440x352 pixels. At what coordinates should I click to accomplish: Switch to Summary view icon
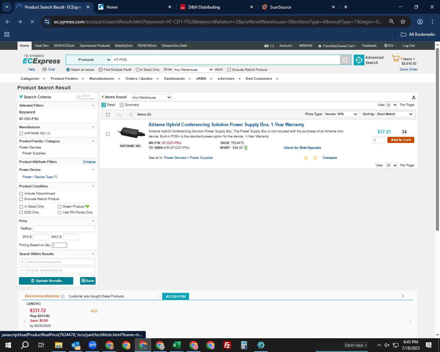click(x=122, y=105)
